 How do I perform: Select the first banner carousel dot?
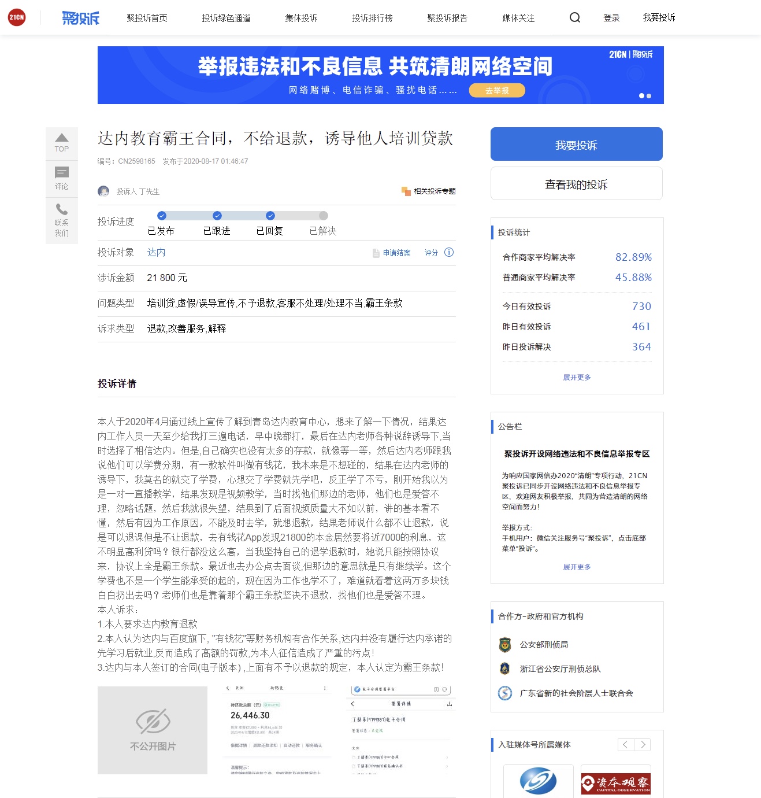[x=641, y=96]
